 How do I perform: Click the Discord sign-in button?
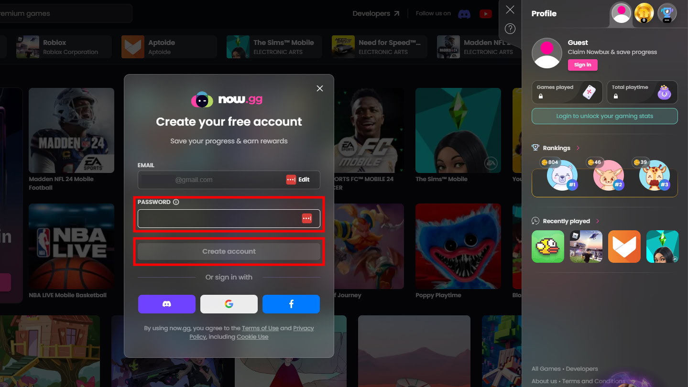166,304
